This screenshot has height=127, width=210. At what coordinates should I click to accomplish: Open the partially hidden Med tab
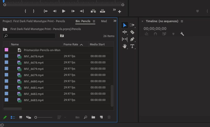pyautogui.click(x=104, y=21)
